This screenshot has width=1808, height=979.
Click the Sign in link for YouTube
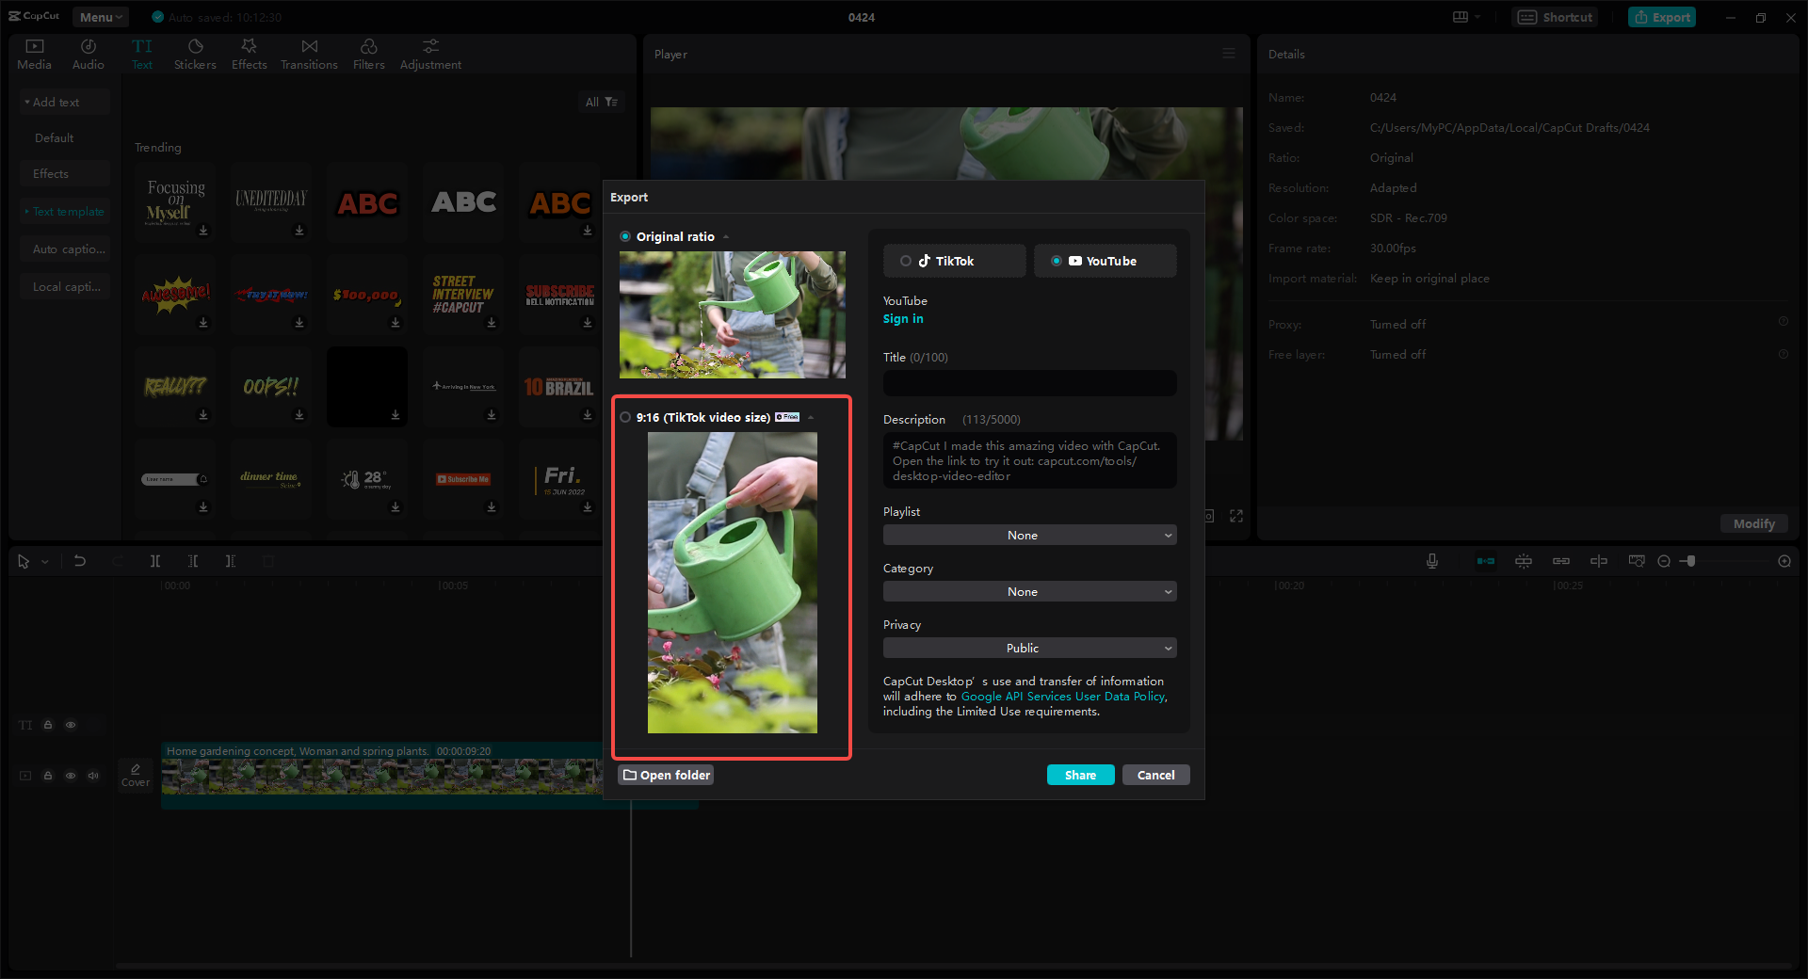tap(902, 318)
